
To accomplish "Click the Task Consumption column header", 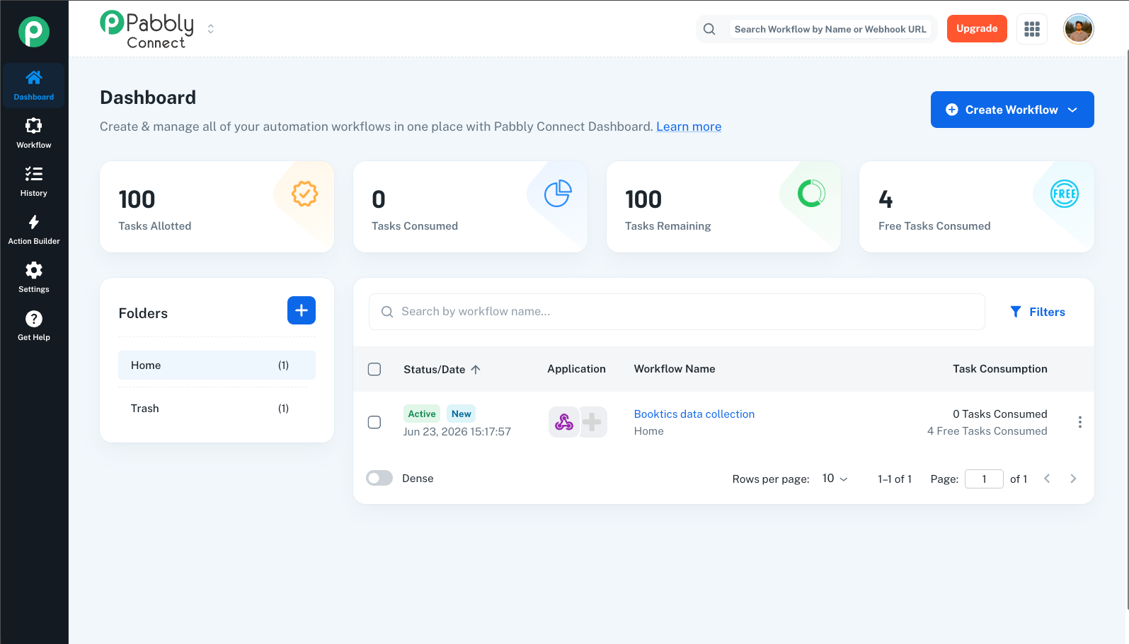I will click(x=1000, y=369).
